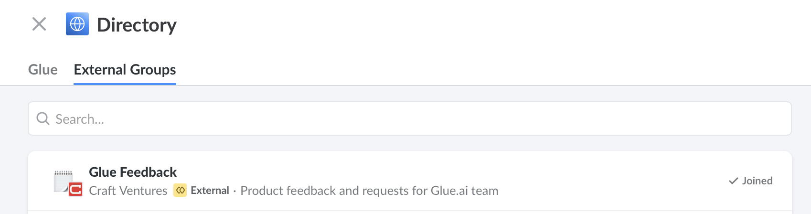Click the dot separator after External
This screenshot has width=811, height=214.
(x=235, y=191)
